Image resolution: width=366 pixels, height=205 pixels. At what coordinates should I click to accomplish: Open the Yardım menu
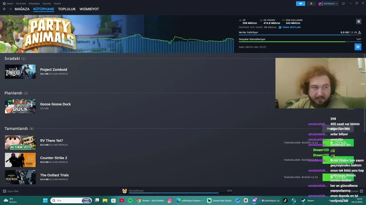click(57, 3)
